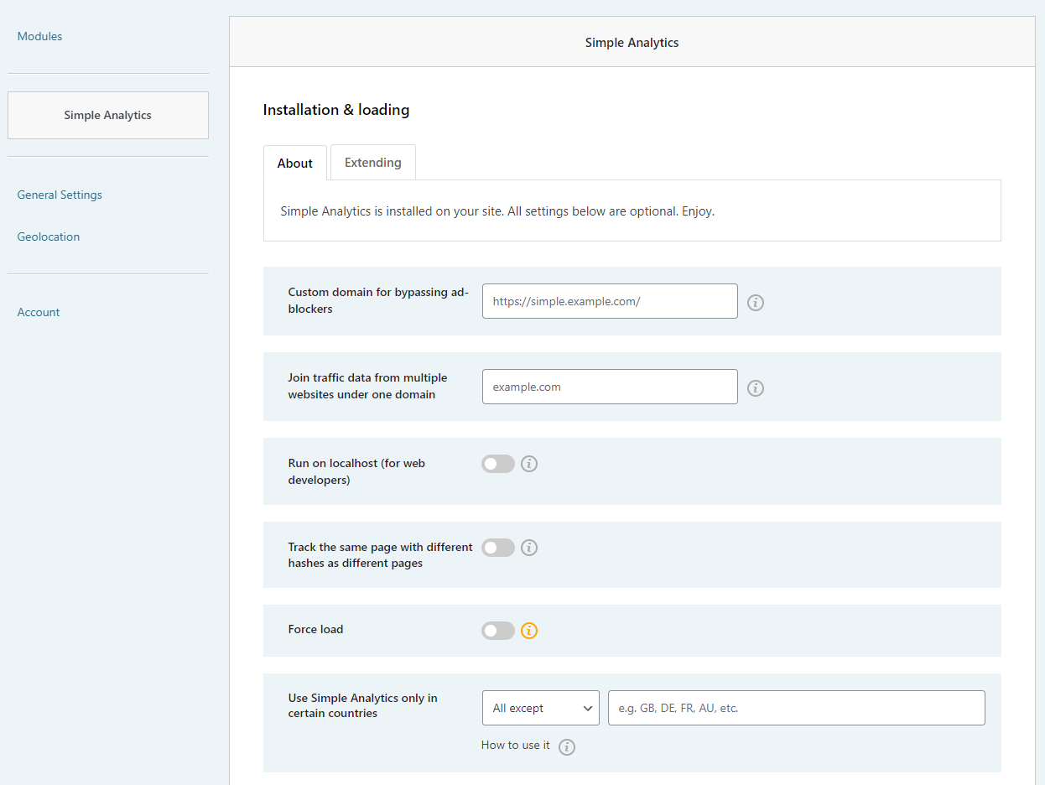Select Simple Analytics in the sidebar
The width and height of the screenshot is (1045, 785).
pyautogui.click(x=108, y=115)
